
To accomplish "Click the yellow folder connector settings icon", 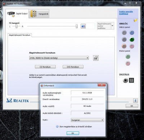I will pyautogui.click(x=136, y=20).
